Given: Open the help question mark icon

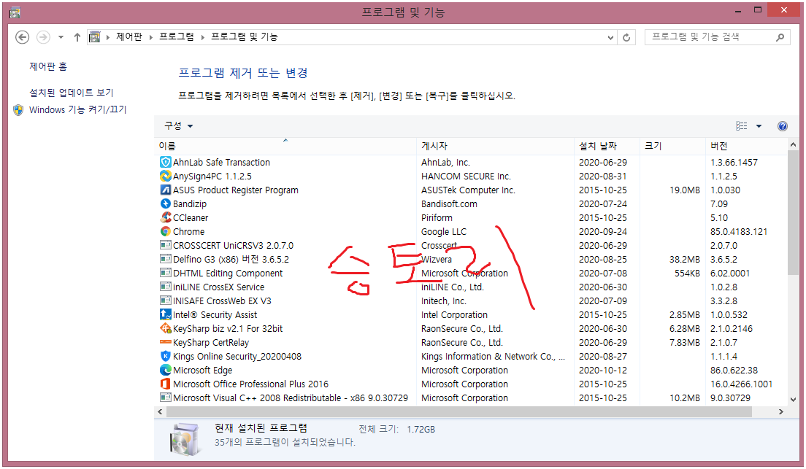Looking at the screenshot, I should pos(783,126).
